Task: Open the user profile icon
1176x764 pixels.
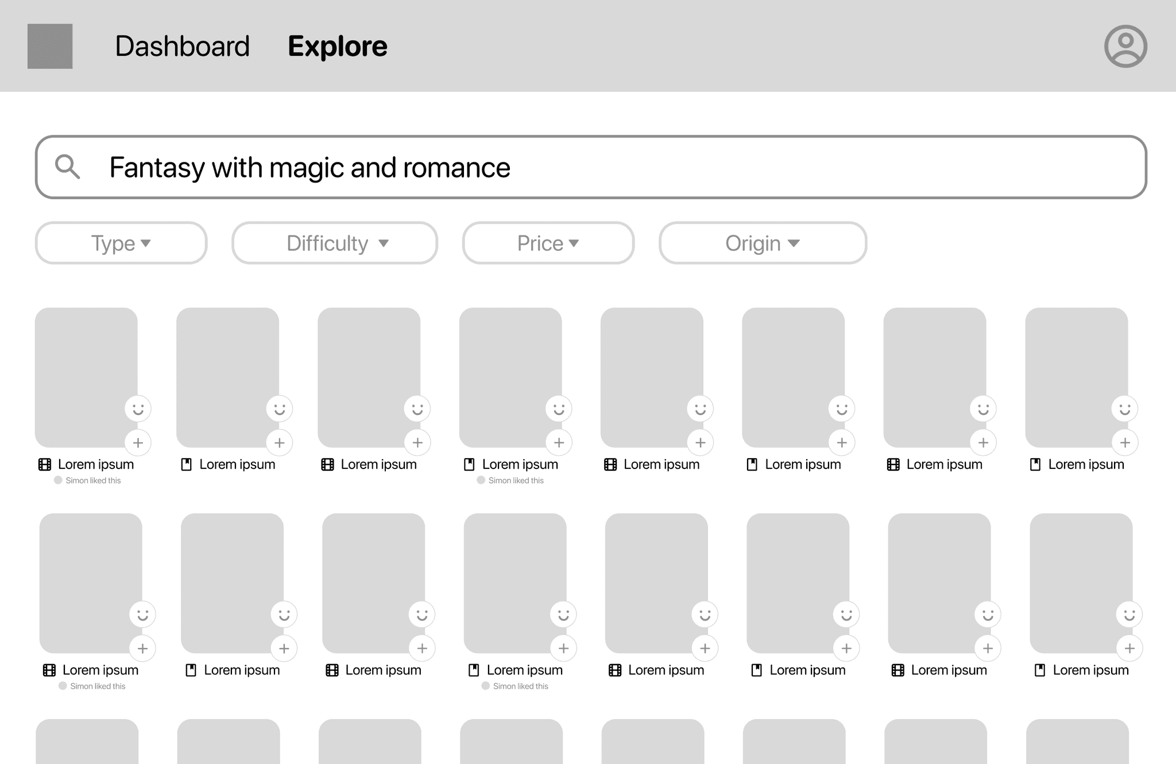Action: (x=1125, y=46)
